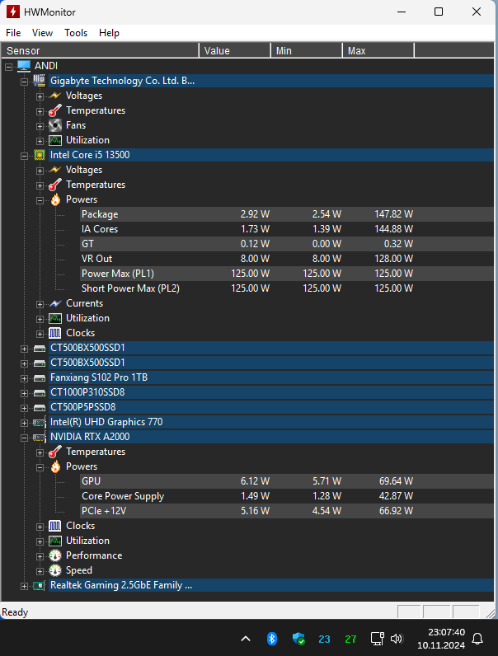Click the NVIDIA Performance gauge icon

[x=54, y=555]
